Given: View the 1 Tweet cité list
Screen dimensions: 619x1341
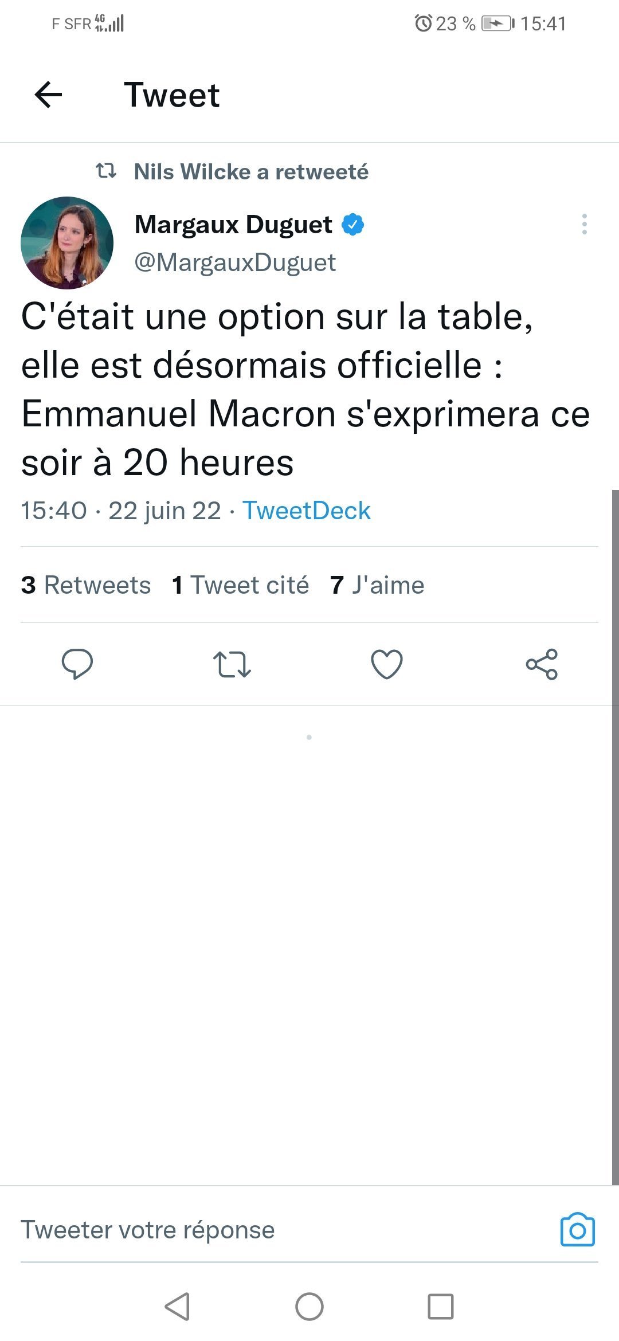Looking at the screenshot, I should pos(240,585).
